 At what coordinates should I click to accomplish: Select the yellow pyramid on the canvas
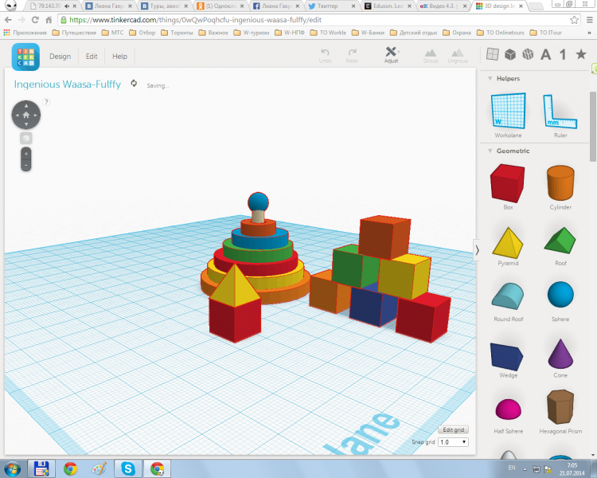235,286
